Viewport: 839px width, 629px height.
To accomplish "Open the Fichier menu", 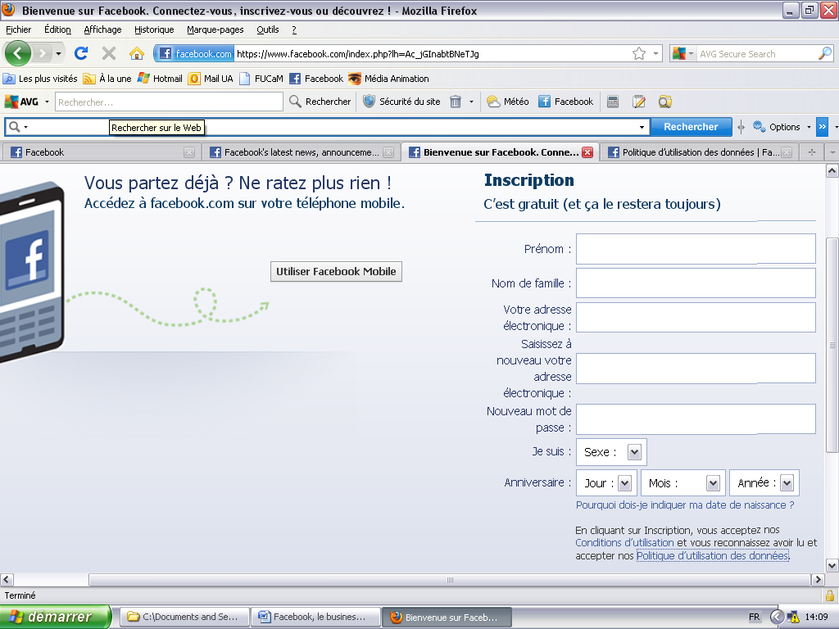I will tap(18, 29).
